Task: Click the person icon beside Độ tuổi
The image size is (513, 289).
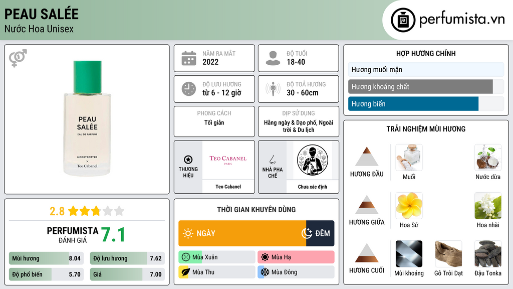Action: [273, 58]
